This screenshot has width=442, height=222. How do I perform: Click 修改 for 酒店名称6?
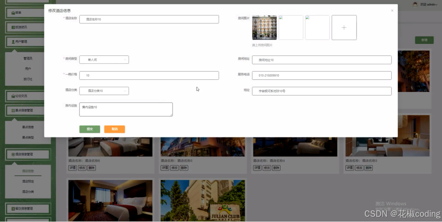point(82,168)
